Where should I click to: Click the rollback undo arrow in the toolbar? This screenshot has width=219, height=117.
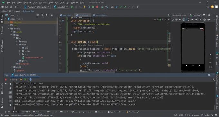138,7
